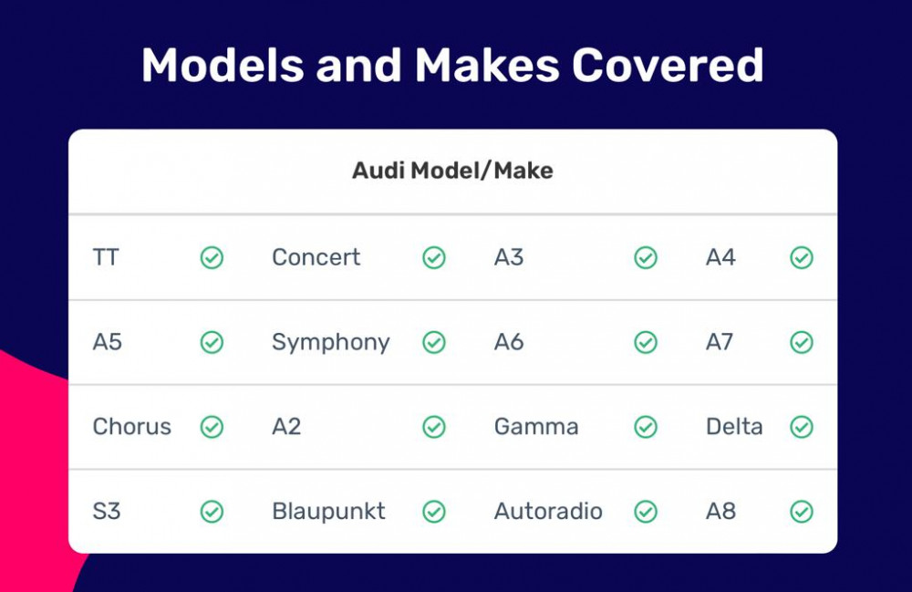This screenshot has width=912, height=592.
Task: Click the Models and Makes Covered heading
Action: pyautogui.click(x=452, y=65)
